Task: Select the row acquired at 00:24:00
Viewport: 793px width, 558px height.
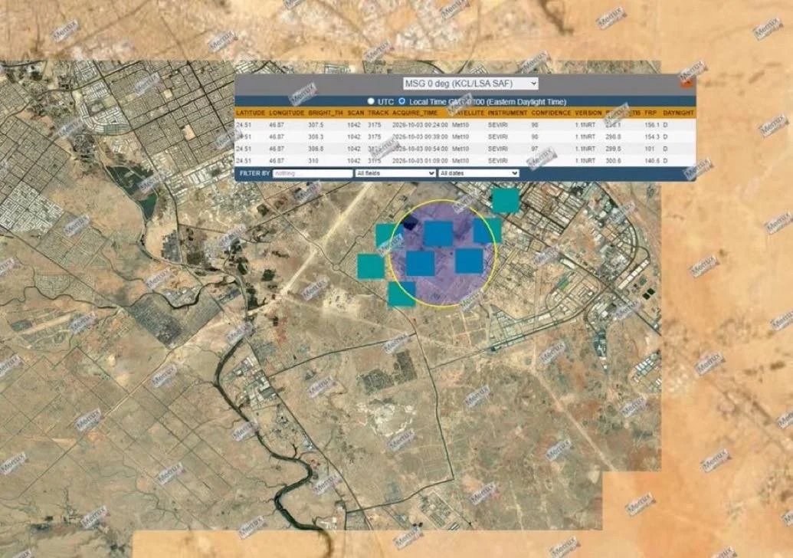Action: 465,124
